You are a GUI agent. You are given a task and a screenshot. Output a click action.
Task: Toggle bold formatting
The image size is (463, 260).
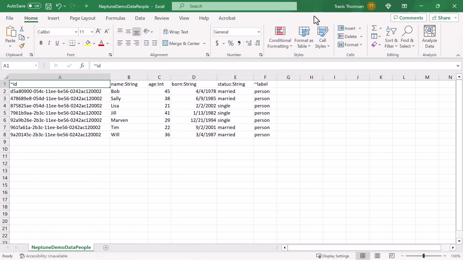click(x=41, y=43)
